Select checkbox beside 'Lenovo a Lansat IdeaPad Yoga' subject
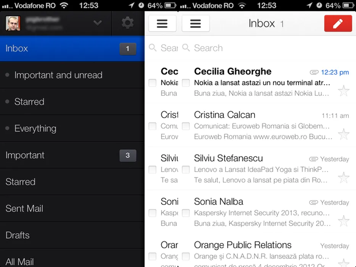The image size is (356, 267). [186, 169]
